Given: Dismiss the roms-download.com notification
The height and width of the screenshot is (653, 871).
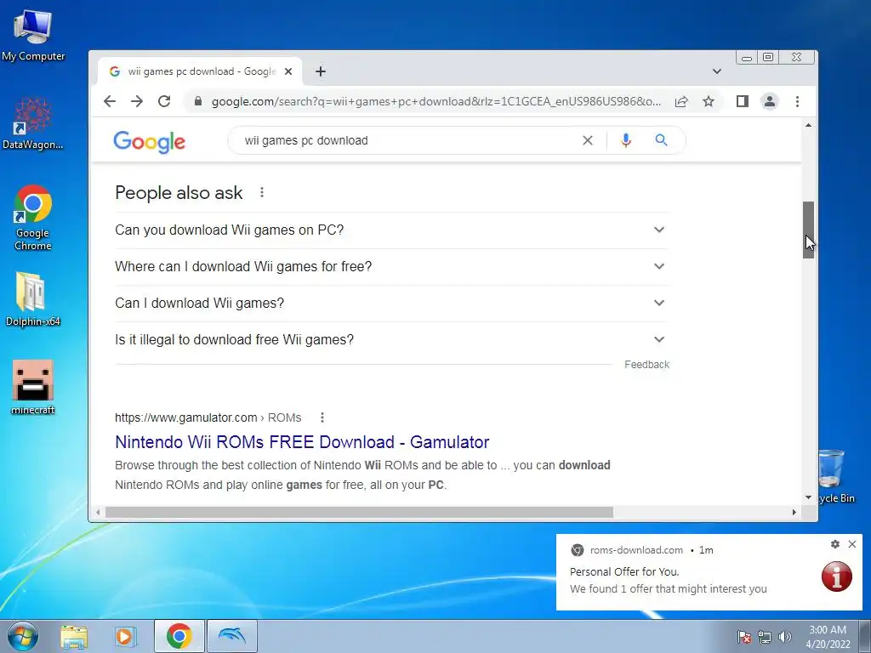Looking at the screenshot, I should [x=852, y=544].
